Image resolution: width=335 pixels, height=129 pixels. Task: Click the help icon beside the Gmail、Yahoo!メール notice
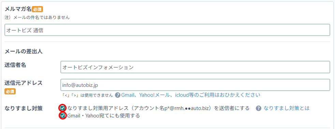117,95
